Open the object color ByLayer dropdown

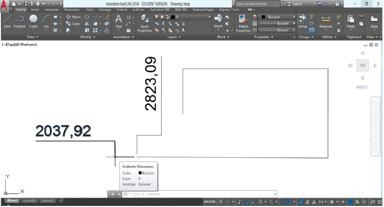click(278, 16)
